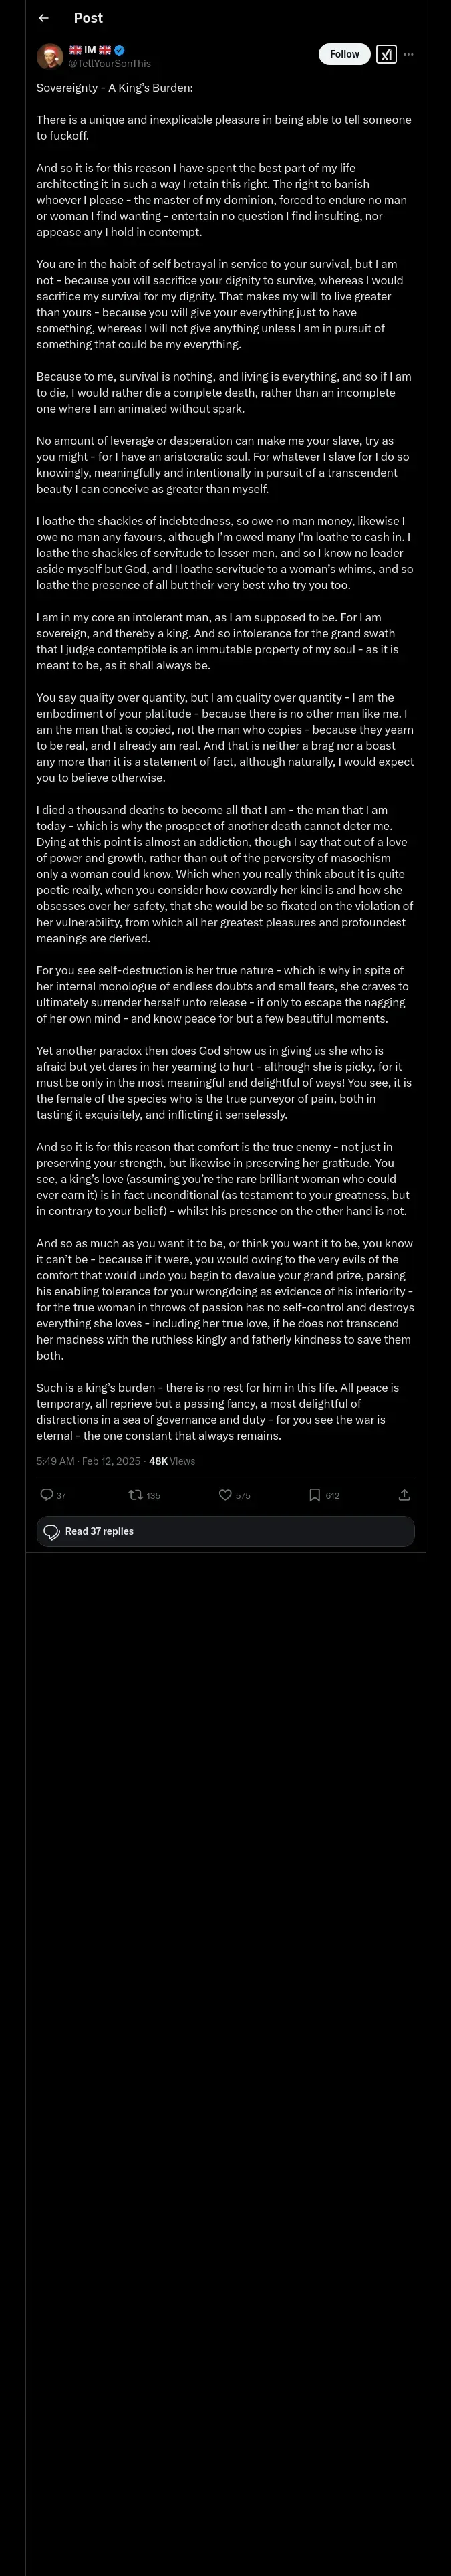View the 48K Views analytics
The width and height of the screenshot is (451, 2576).
[x=172, y=1461]
